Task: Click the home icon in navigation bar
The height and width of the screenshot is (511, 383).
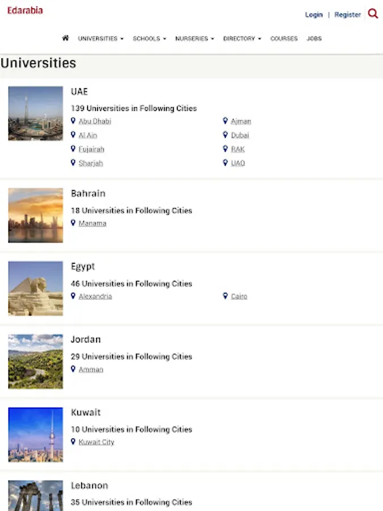Action: click(65, 38)
